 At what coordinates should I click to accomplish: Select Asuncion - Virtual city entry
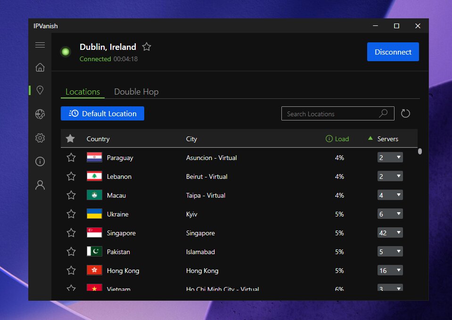(x=211, y=158)
